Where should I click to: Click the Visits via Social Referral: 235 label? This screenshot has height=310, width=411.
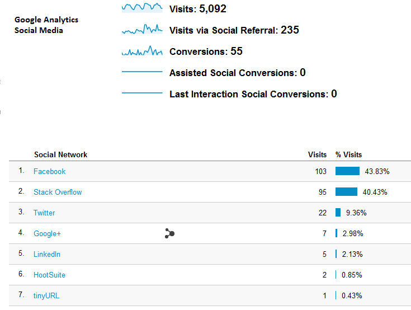click(234, 30)
